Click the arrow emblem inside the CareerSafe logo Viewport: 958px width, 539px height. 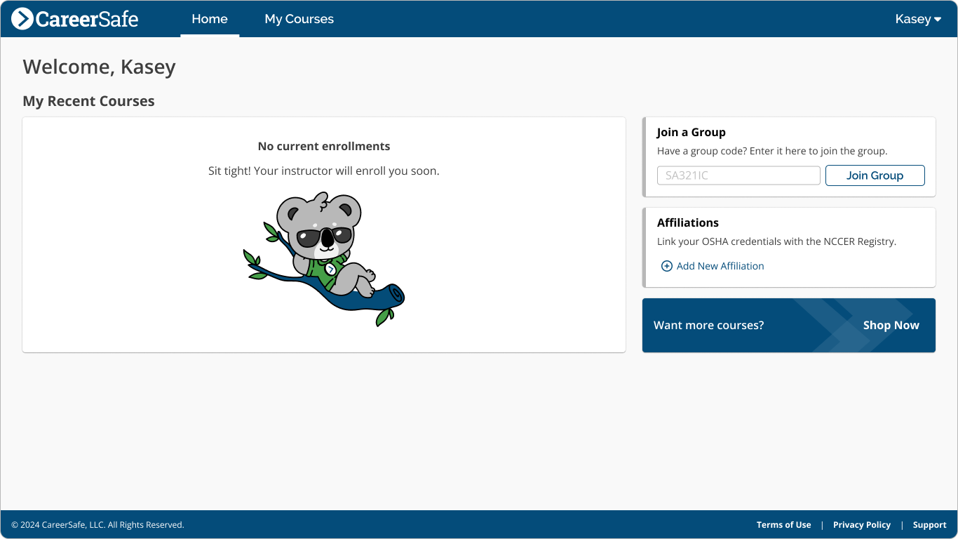point(25,18)
